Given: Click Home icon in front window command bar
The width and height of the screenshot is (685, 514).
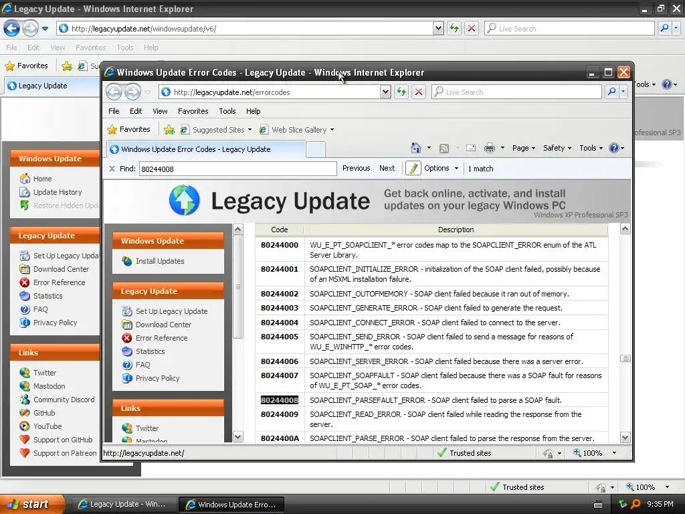Looking at the screenshot, I should point(416,148).
